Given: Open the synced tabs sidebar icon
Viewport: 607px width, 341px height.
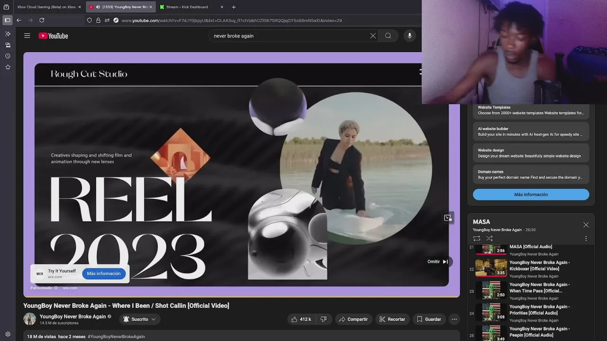Looking at the screenshot, I should coord(8,45).
